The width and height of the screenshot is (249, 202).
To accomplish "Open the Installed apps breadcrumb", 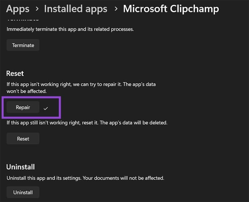I will tap(75, 9).
